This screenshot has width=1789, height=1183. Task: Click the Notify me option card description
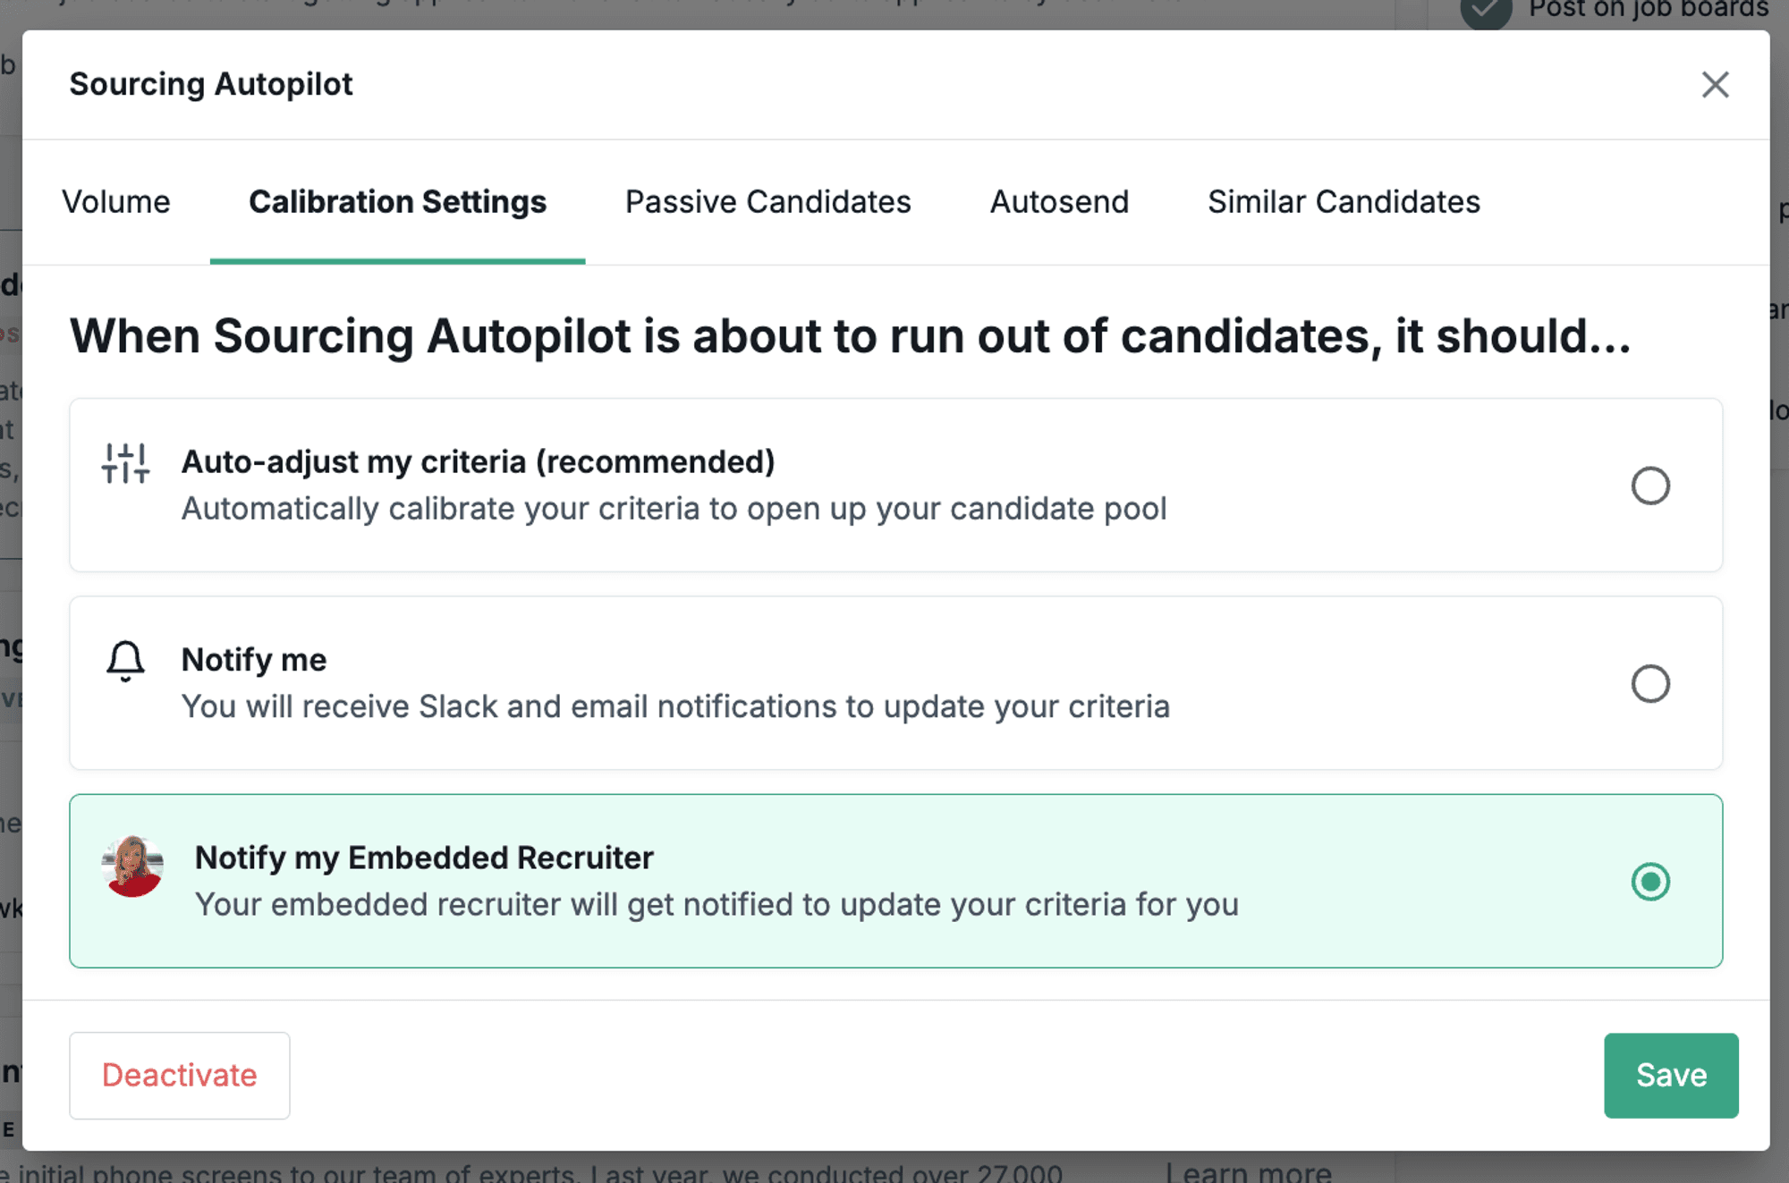click(675, 706)
